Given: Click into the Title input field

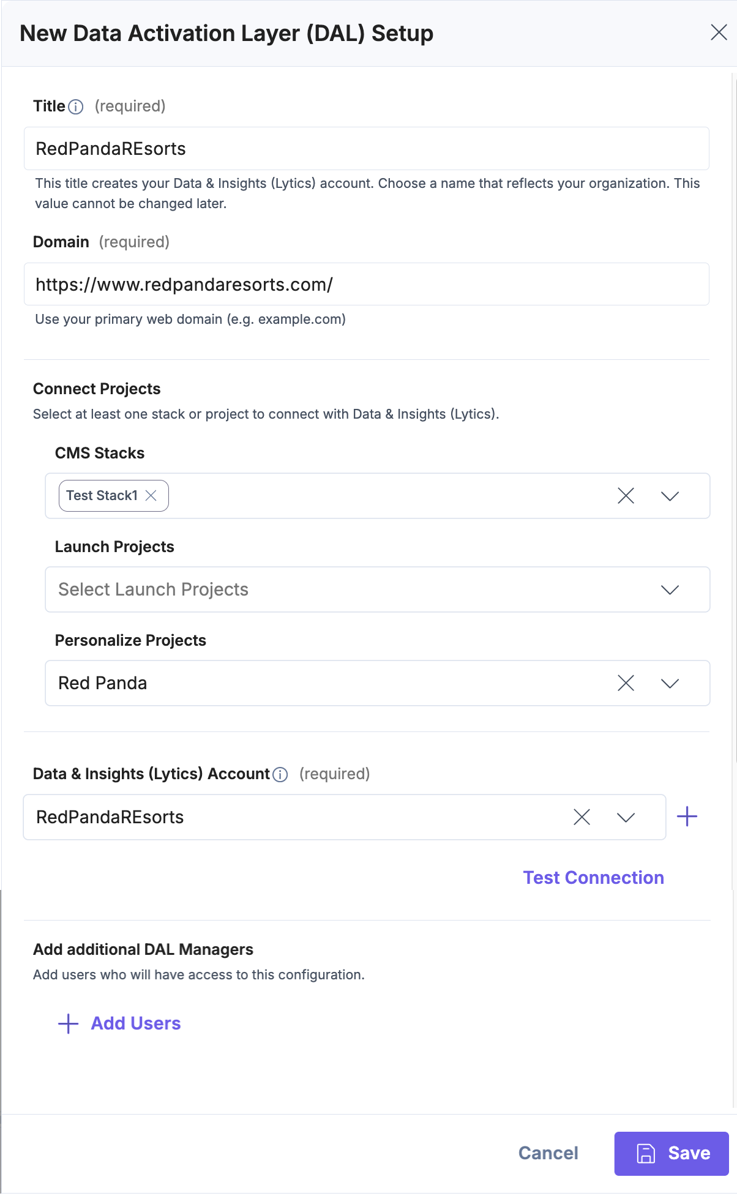Looking at the screenshot, I should [x=366, y=149].
